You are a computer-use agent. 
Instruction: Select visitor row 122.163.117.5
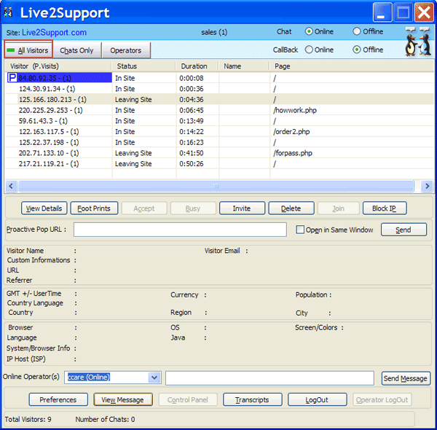point(220,132)
